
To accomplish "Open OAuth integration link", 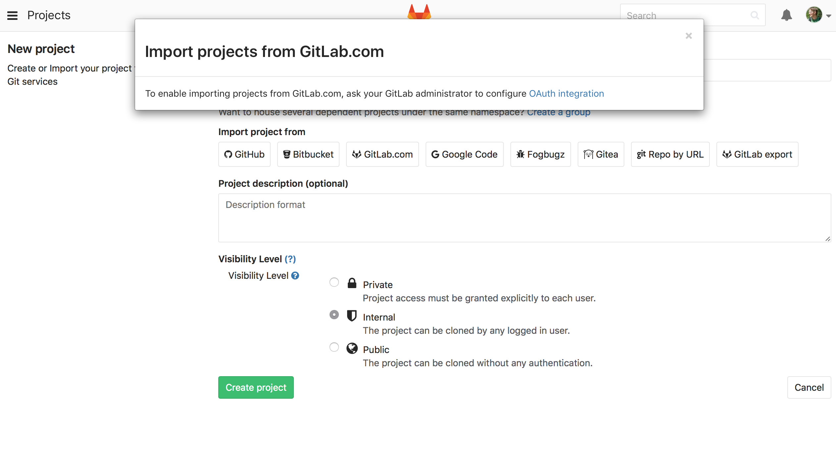I will 566,93.
